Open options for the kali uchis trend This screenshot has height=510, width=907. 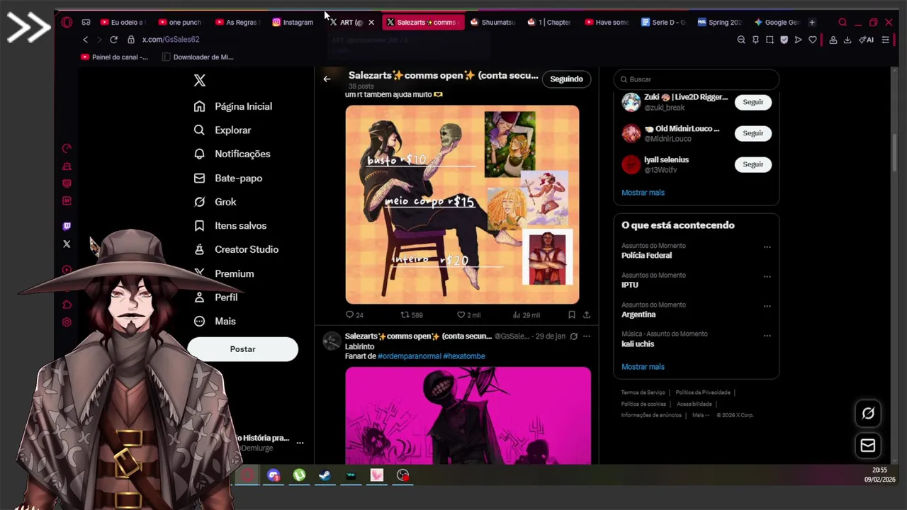point(767,336)
